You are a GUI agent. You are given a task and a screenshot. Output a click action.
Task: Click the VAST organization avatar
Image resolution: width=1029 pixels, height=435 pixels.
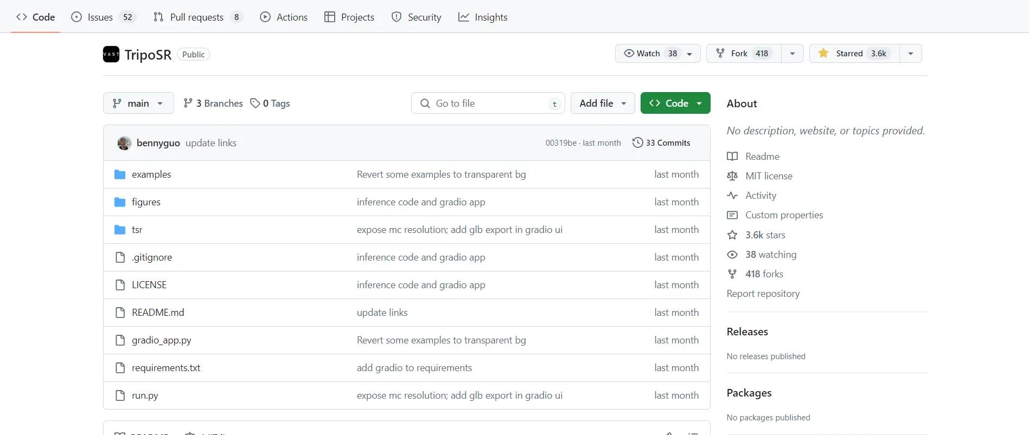(x=111, y=54)
